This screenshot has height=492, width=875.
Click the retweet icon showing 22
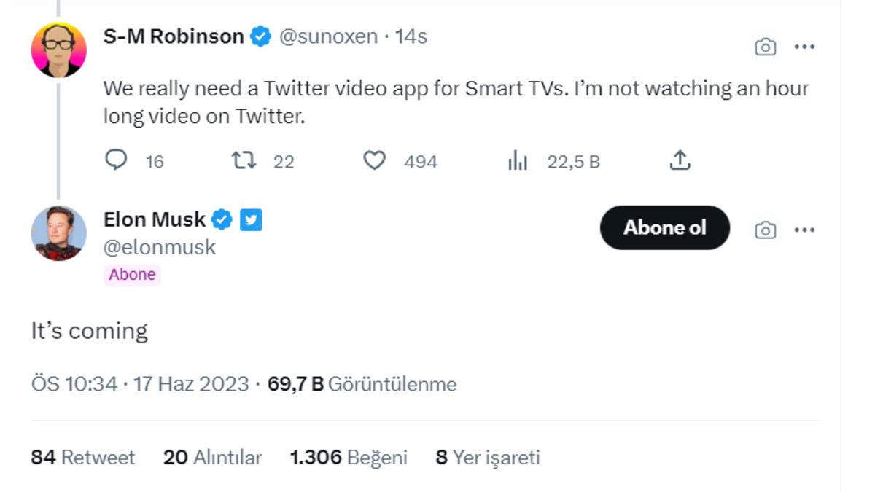pos(246,160)
